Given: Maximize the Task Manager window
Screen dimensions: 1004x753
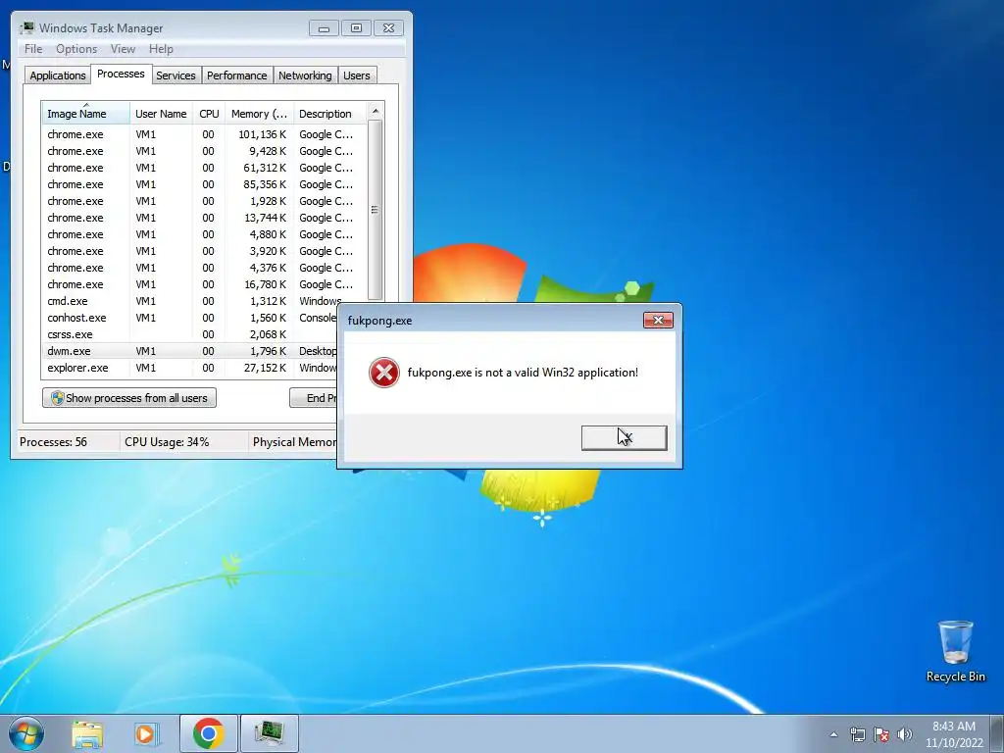Looking at the screenshot, I should (356, 28).
